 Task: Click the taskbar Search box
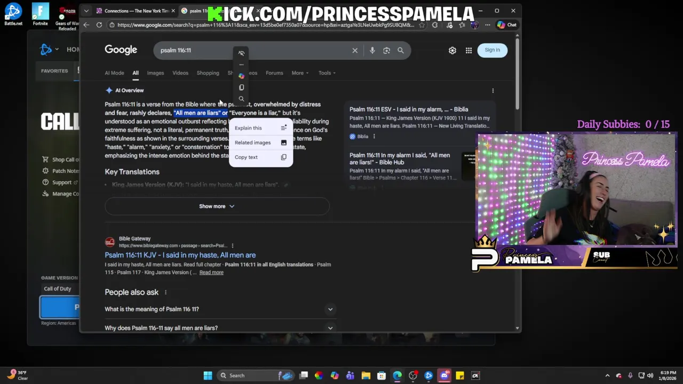point(255,375)
